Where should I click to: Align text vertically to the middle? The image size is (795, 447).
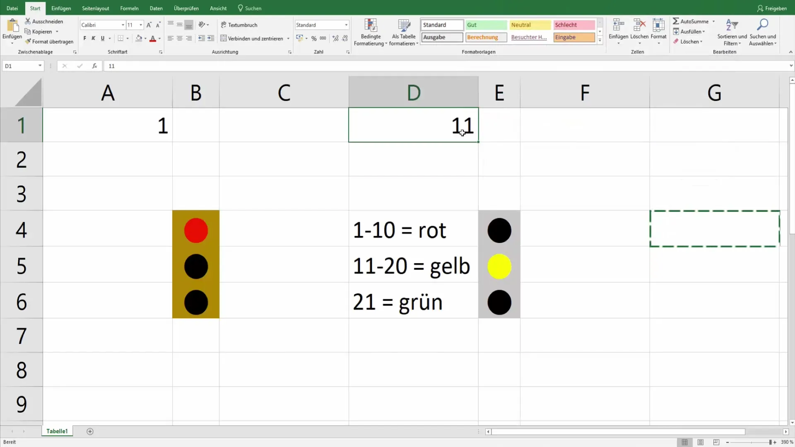pos(180,25)
